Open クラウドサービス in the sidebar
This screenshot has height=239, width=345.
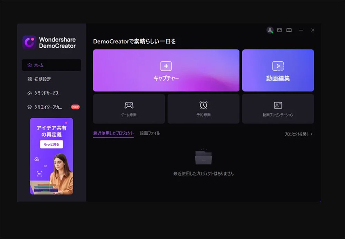click(51, 93)
